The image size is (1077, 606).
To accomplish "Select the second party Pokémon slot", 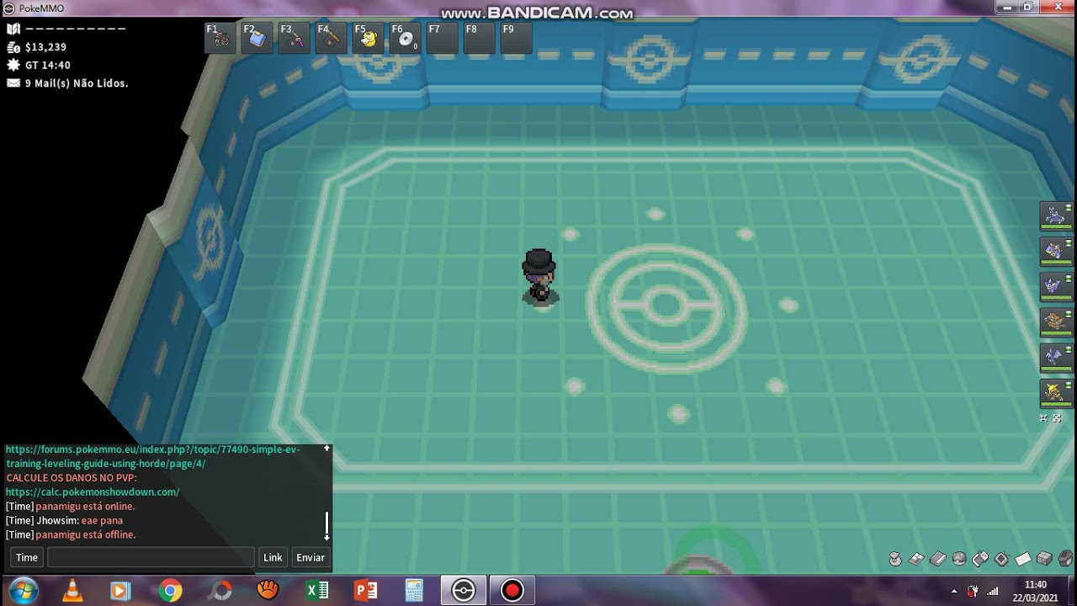I will coord(1056,251).
